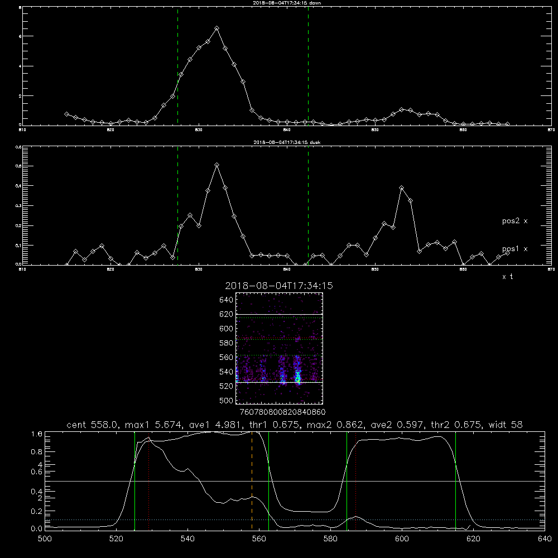Click the 'widt 58' value
This screenshot has height=558, width=558.
click(x=506, y=425)
